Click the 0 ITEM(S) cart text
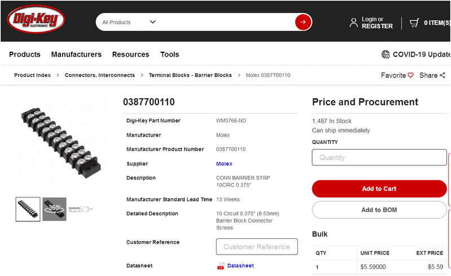The height and width of the screenshot is (276, 451). click(x=437, y=22)
